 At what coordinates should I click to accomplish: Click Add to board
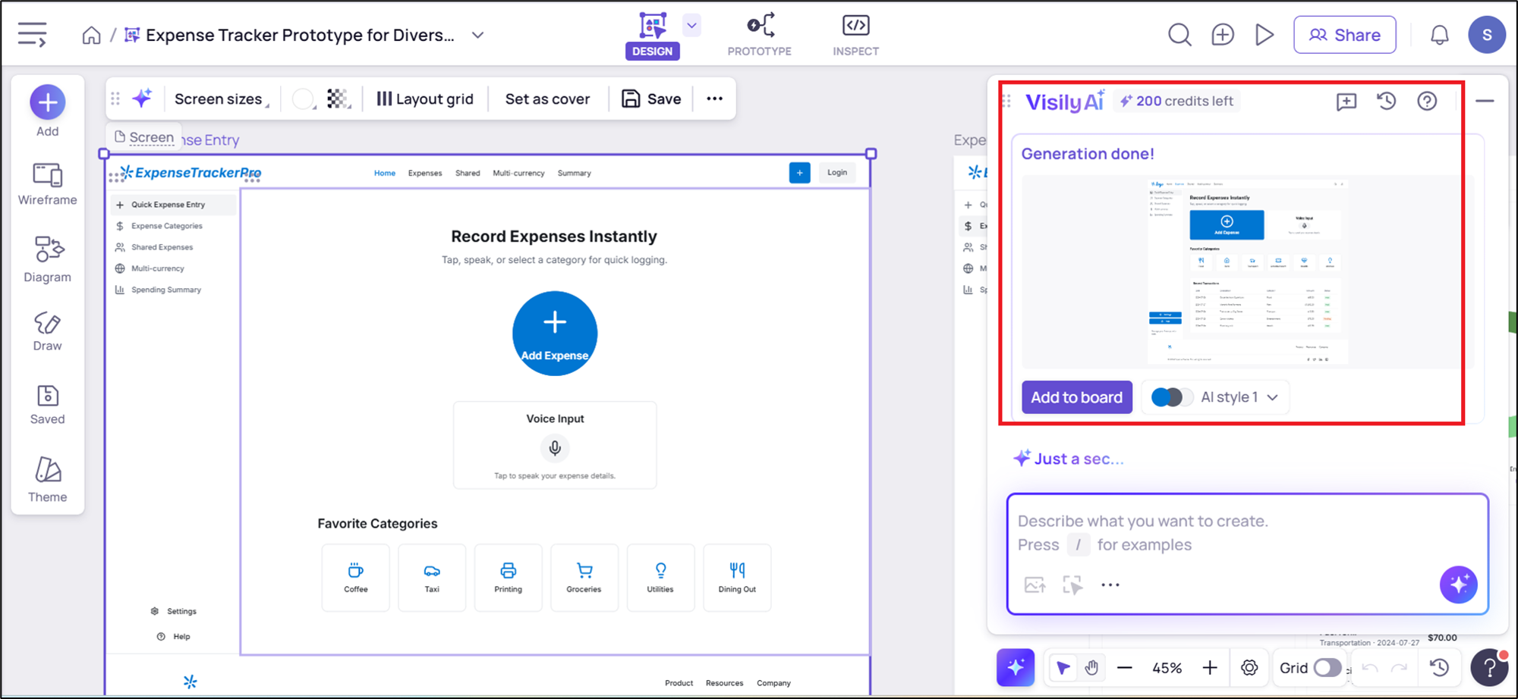(x=1076, y=397)
